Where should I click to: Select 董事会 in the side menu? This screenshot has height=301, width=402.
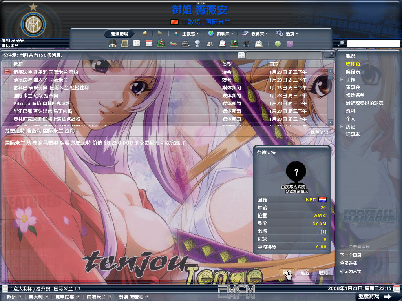pyautogui.click(x=353, y=87)
